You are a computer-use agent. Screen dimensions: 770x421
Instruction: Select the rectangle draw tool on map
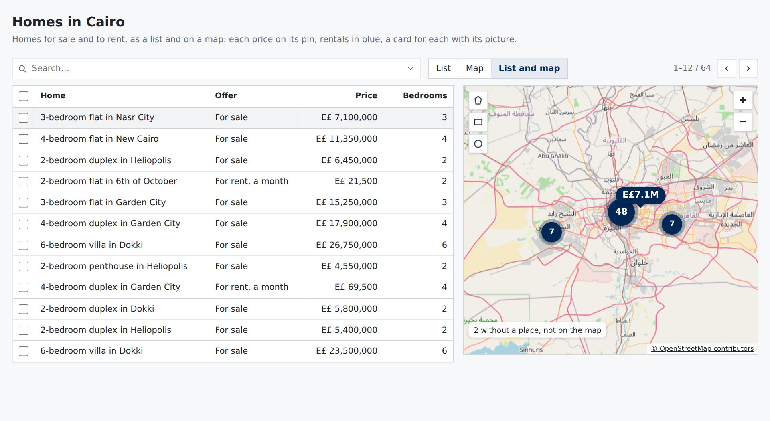tap(478, 122)
